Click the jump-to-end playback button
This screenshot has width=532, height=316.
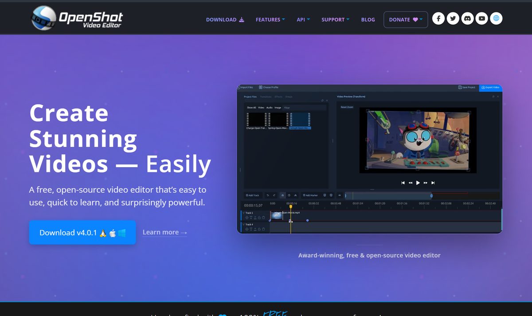coord(433,183)
